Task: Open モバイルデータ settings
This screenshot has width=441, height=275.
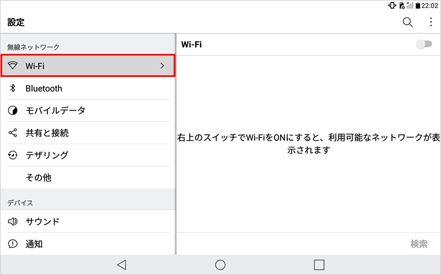Action: point(88,111)
